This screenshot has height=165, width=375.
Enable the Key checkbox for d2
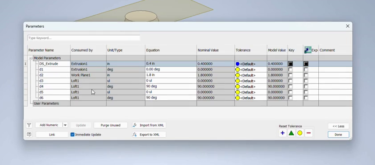click(x=290, y=75)
